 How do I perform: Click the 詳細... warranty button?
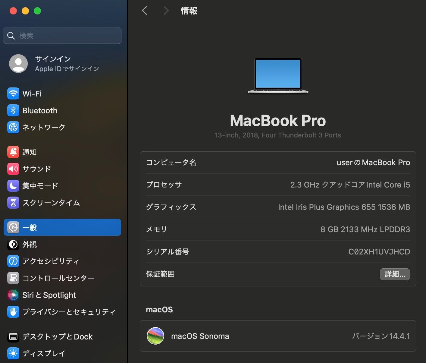click(x=395, y=274)
